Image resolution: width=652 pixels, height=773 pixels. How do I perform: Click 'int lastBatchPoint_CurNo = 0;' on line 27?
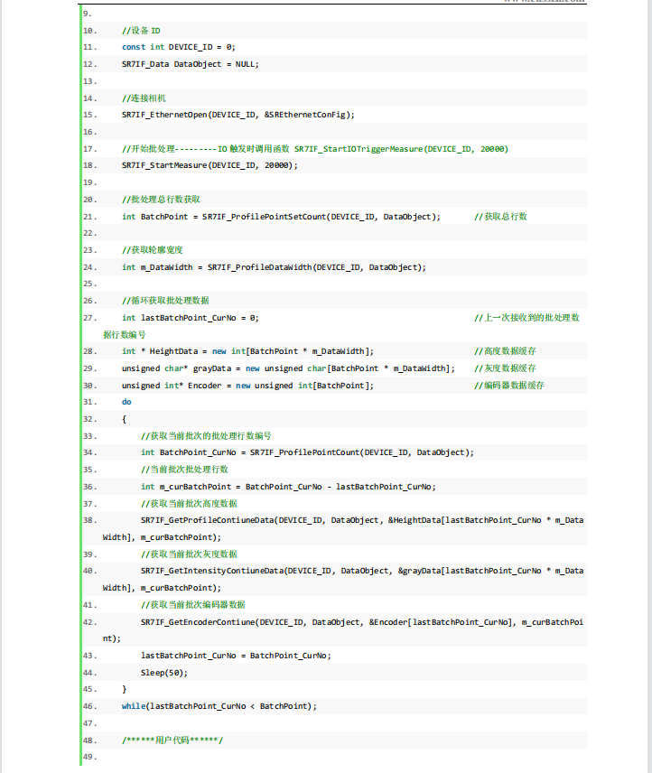[191, 318]
